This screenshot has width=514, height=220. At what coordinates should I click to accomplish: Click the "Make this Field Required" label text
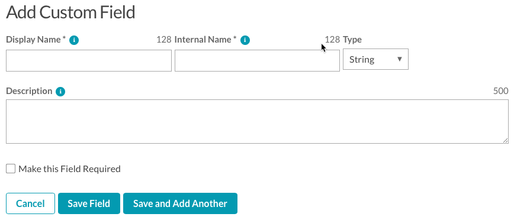[x=69, y=169]
